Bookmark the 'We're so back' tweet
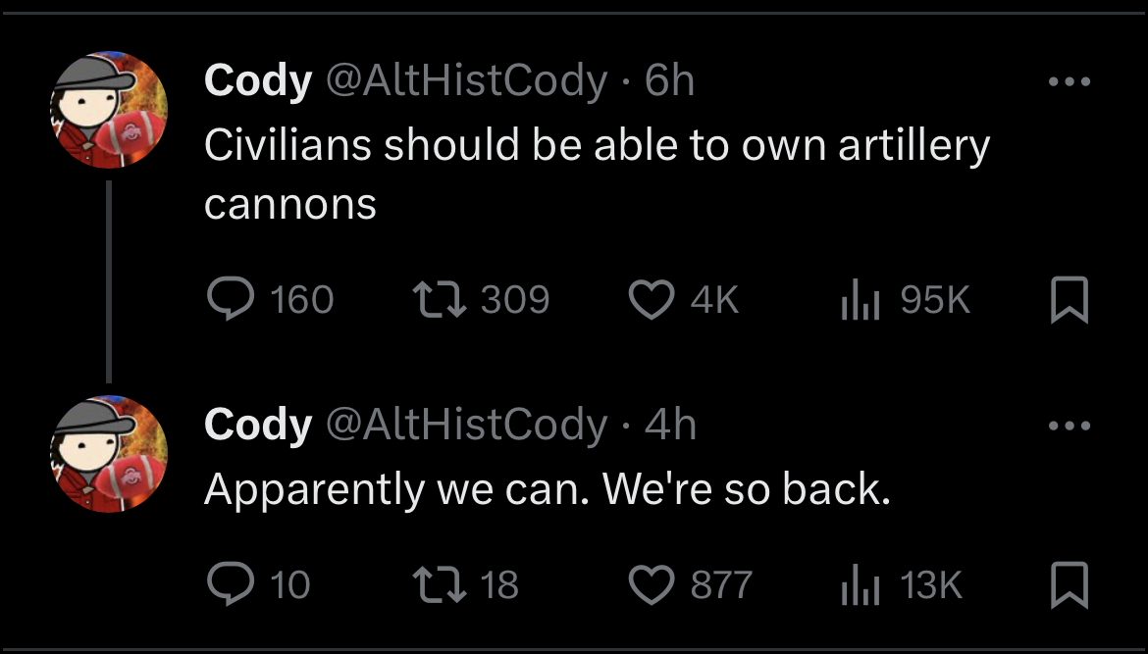The width and height of the screenshot is (1148, 654). (1070, 585)
